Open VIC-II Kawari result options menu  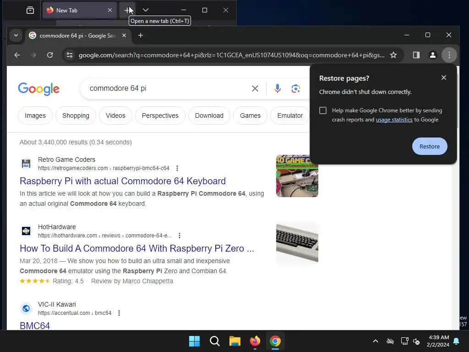pyautogui.click(x=119, y=313)
